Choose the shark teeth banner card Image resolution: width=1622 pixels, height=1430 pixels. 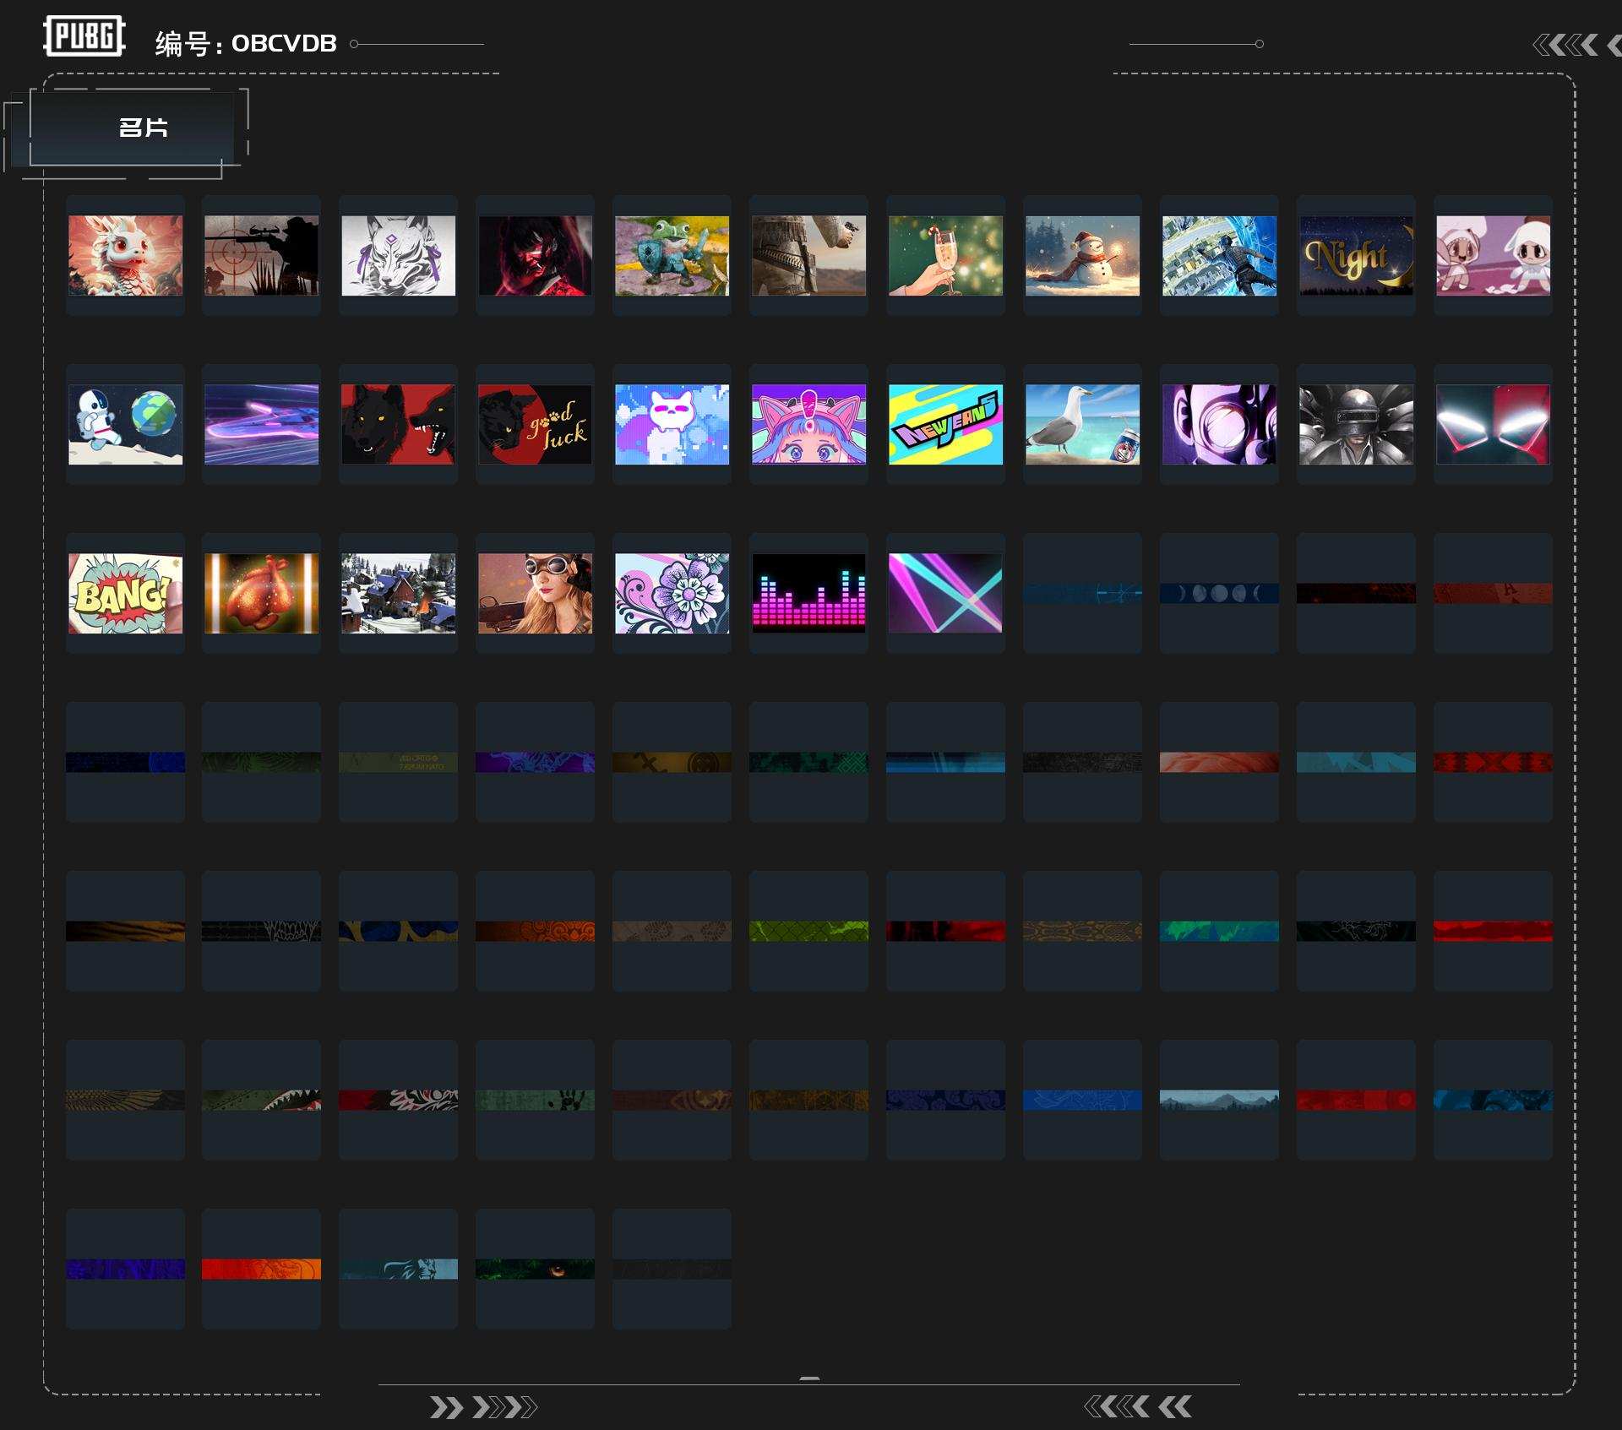click(x=261, y=1100)
